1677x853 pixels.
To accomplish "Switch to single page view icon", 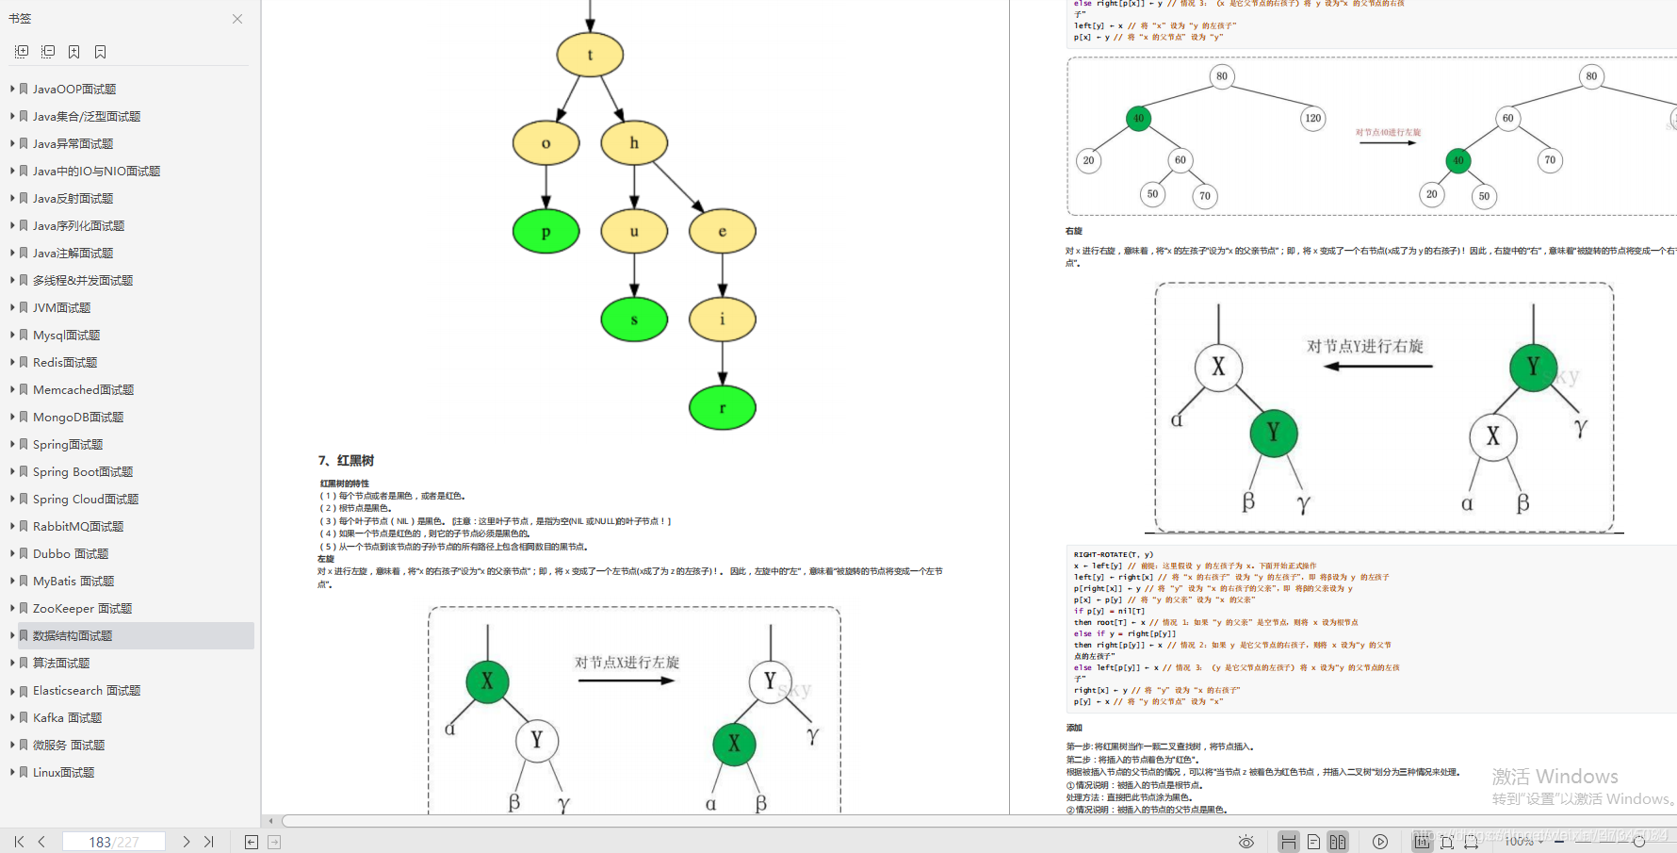I will 1312,842.
